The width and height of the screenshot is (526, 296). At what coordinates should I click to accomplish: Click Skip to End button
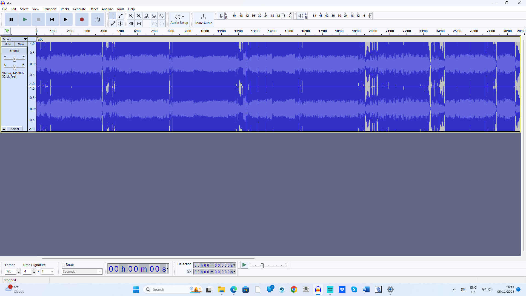pyautogui.click(x=66, y=19)
